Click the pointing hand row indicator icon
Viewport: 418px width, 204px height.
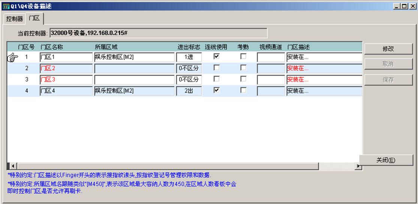(12, 58)
